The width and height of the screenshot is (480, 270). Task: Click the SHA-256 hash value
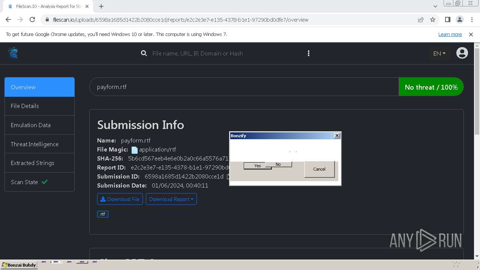(x=178, y=159)
